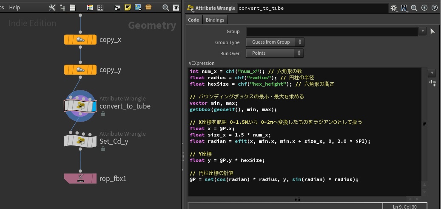This screenshot has width=441, height=209.
Task: Open the Group Type dropdown
Action: click(275, 42)
